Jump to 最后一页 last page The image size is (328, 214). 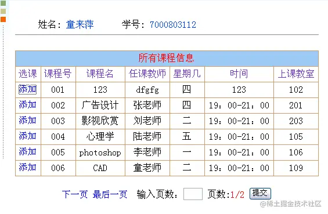click(110, 194)
